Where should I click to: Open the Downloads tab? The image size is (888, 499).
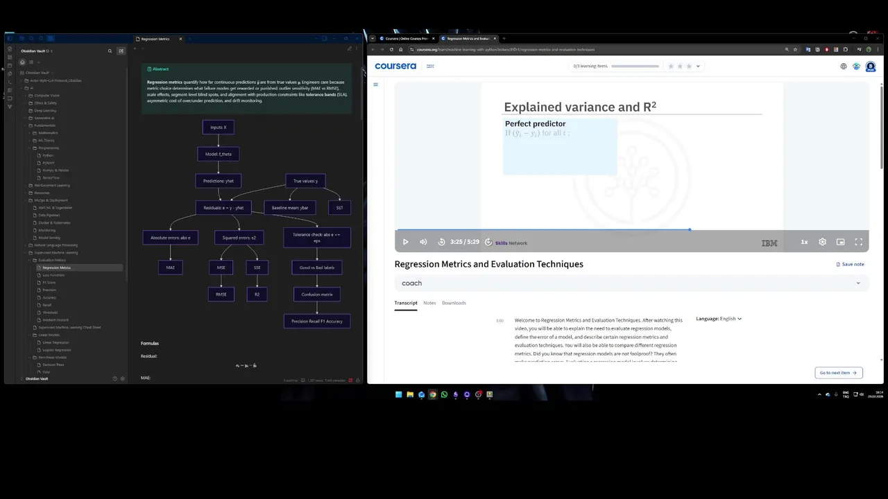click(x=454, y=303)
